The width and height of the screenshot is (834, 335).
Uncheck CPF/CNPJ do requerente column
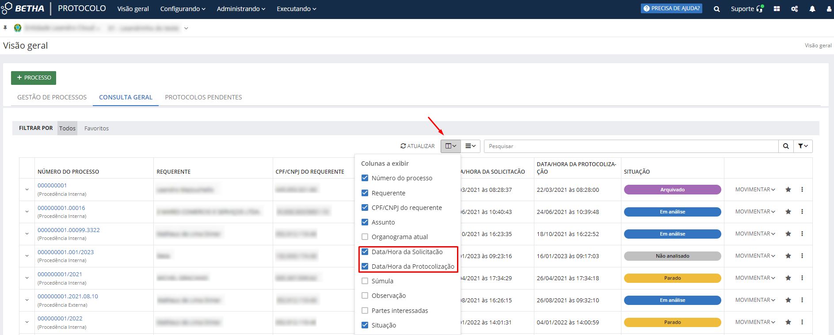point(365,208)
